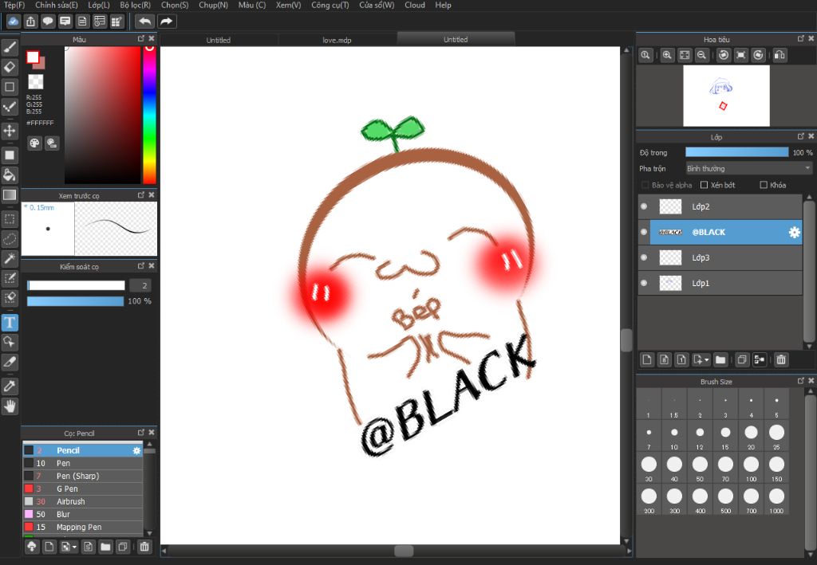Click the share/export icon in the toolbar
This screenshot has width=817, height=565.
(x=31, y=22)
